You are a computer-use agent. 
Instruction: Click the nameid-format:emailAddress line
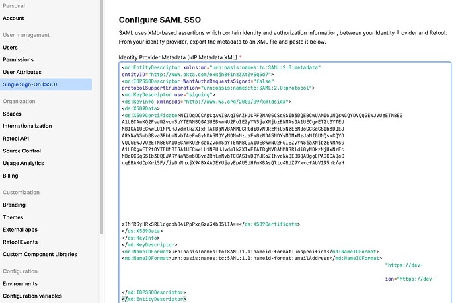pos(252,259)
